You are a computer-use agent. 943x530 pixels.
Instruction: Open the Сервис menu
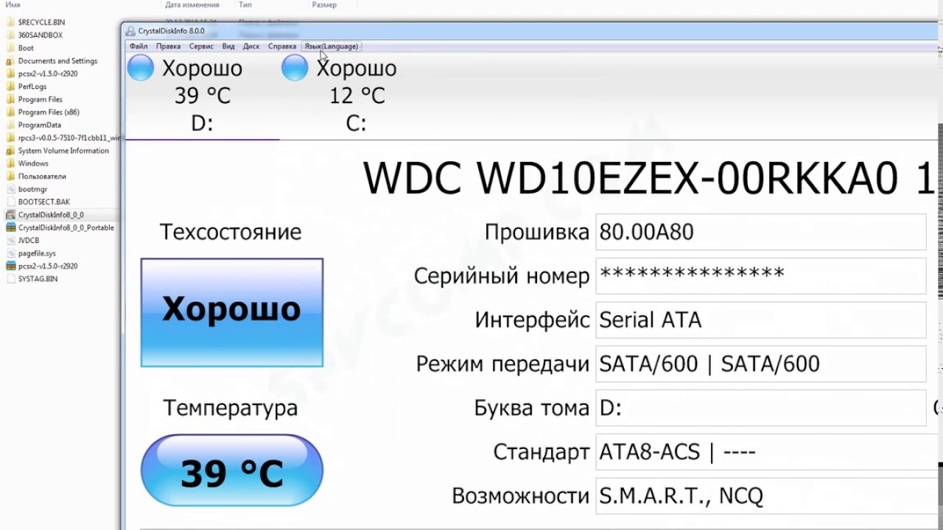coord(201,46)
